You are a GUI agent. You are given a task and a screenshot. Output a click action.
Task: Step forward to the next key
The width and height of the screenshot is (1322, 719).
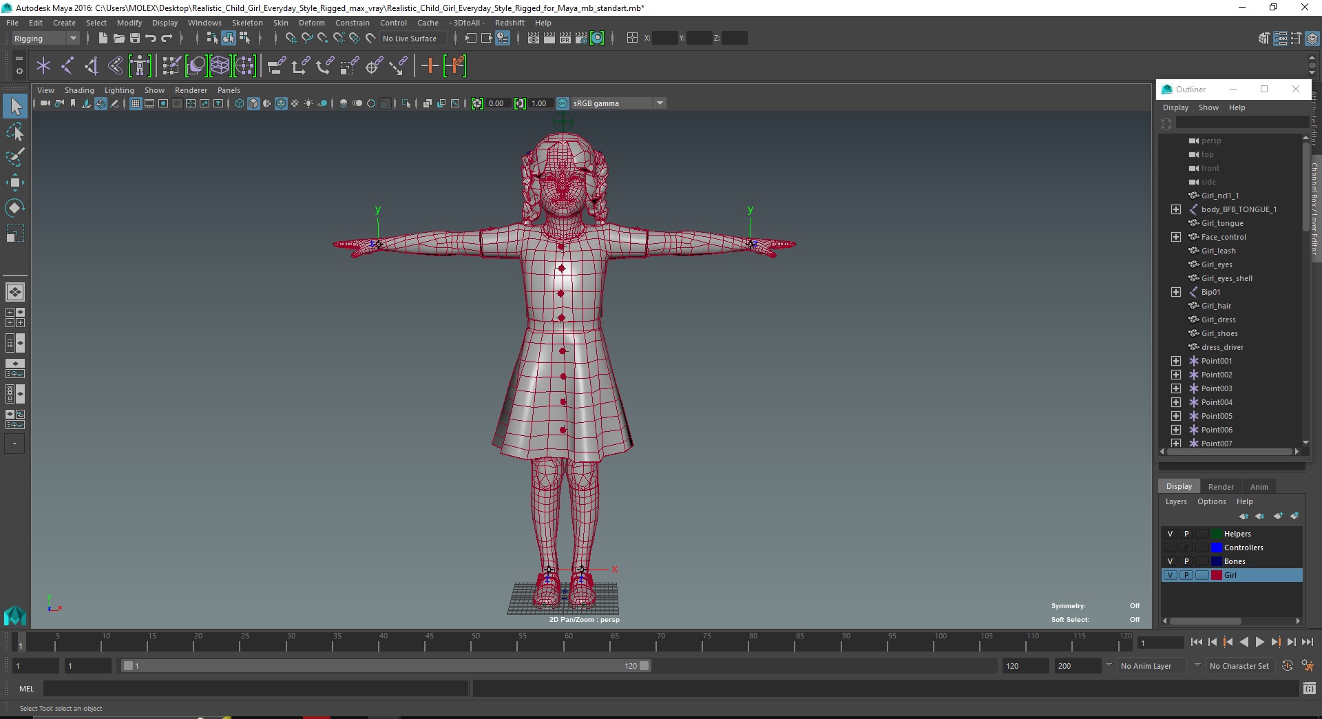pyautogui.click(x=1275, y=642)
